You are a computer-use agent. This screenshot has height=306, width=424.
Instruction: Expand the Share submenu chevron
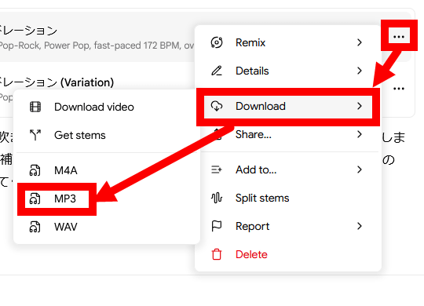pos(360,134)
